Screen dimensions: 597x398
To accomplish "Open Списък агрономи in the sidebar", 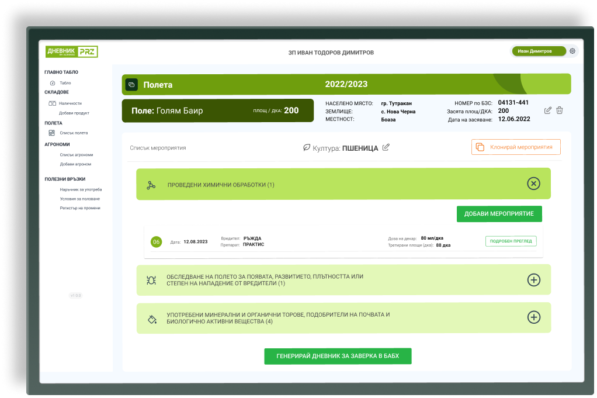I will (x=76, y=155).
